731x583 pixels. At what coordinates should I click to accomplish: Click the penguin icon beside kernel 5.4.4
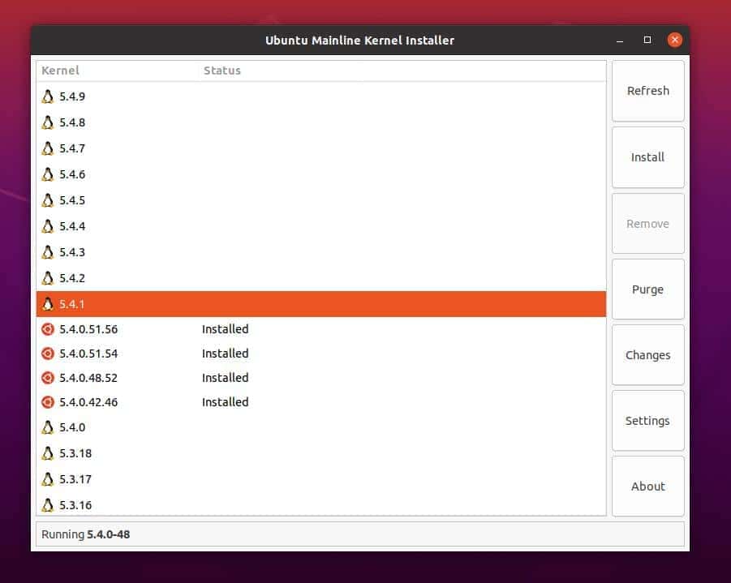pyautogui.click(x=48, y=226)
